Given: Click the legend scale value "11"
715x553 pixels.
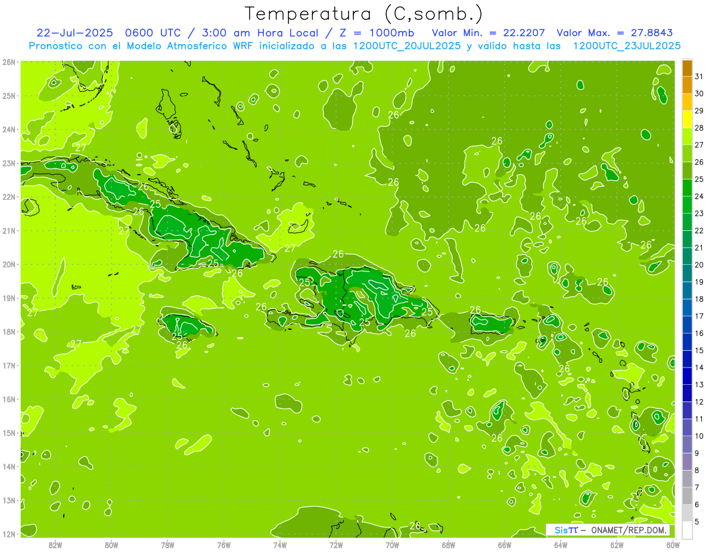Looking at the screenshot, I should click(x=699, y=419).
